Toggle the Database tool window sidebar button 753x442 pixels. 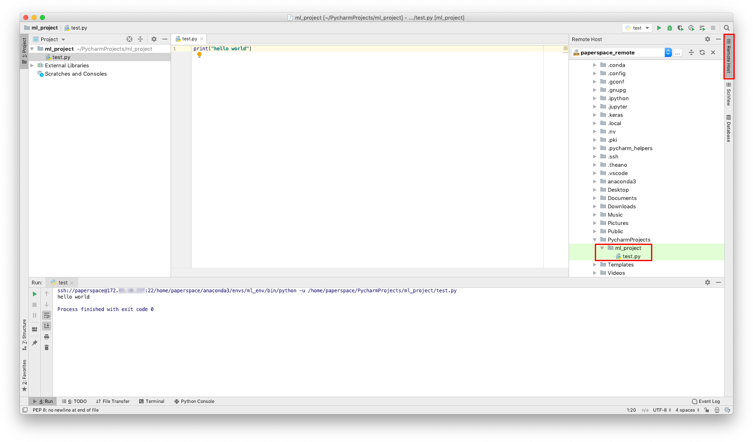click(x=728, y=128)
